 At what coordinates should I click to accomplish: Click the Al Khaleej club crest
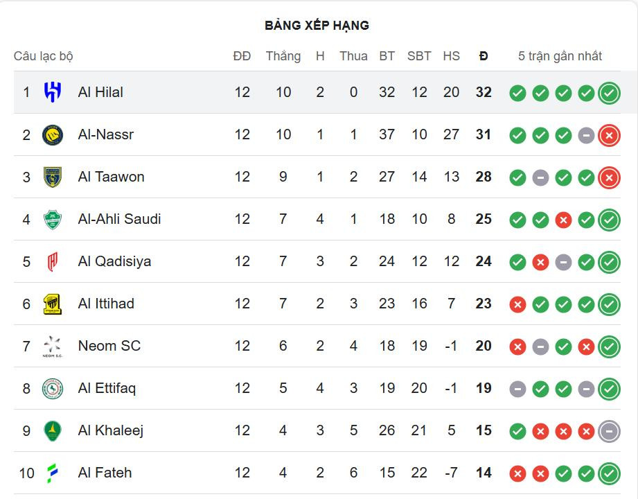coord(53,430)
